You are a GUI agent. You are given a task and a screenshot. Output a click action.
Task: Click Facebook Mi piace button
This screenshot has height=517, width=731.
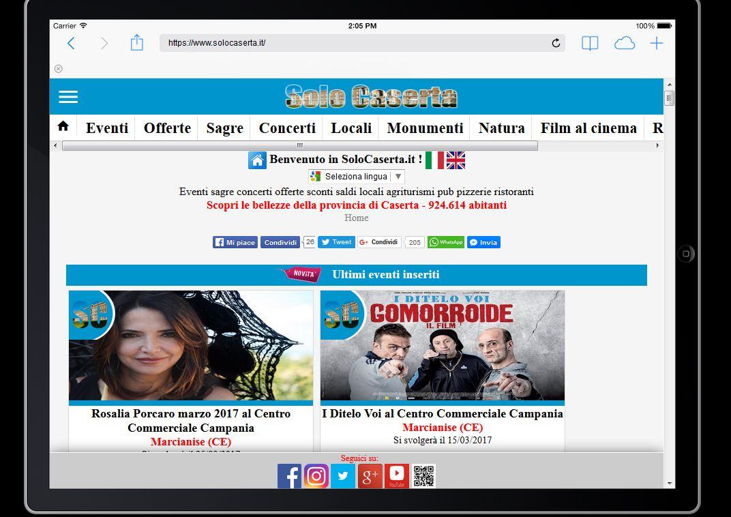pyautogui.click(x=235, y=242)
